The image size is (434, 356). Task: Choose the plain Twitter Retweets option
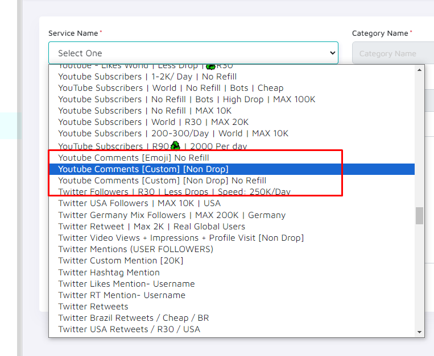(x=232, y=307)
